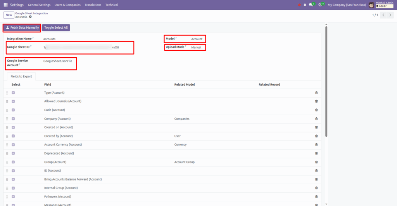Delete the Group (Account) row
397x206 pixels.
tap(316, 162)
